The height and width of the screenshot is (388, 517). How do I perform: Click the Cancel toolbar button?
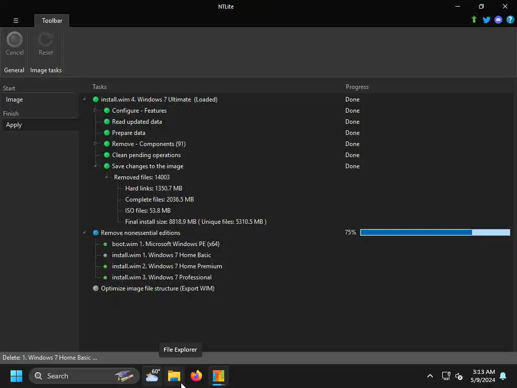tap(15, 43)
